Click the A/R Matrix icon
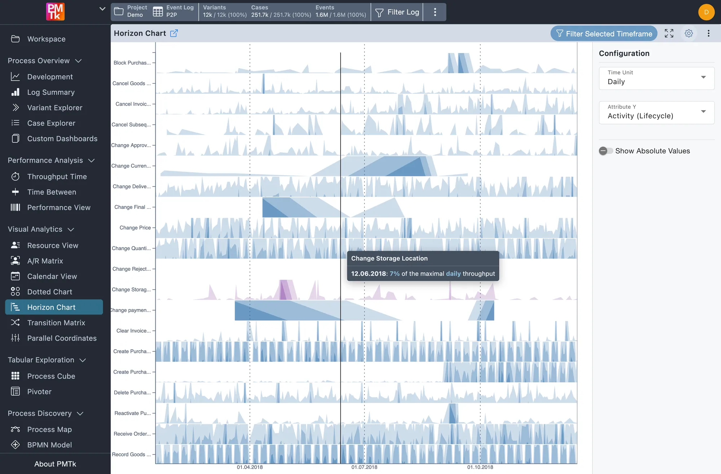Image resolution: width=721 pixels, height=474 pixels. click(x=15, y=261)
